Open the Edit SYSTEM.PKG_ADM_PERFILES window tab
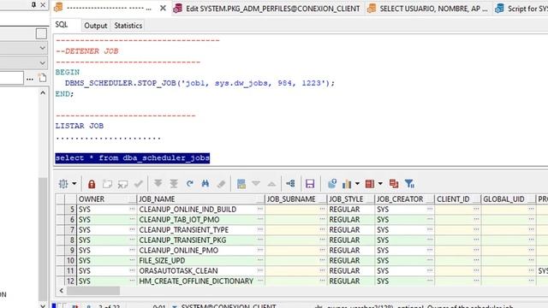Screen dimensions: 548x308 (x=267, y=9)
